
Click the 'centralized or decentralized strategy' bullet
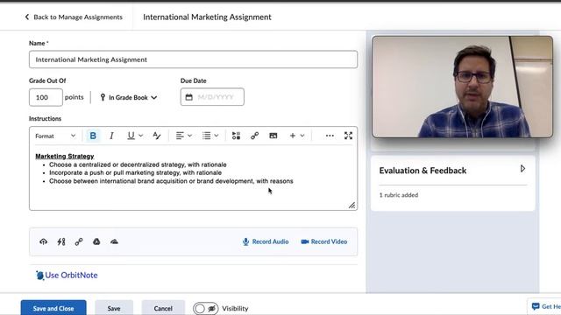click(138, 164)
